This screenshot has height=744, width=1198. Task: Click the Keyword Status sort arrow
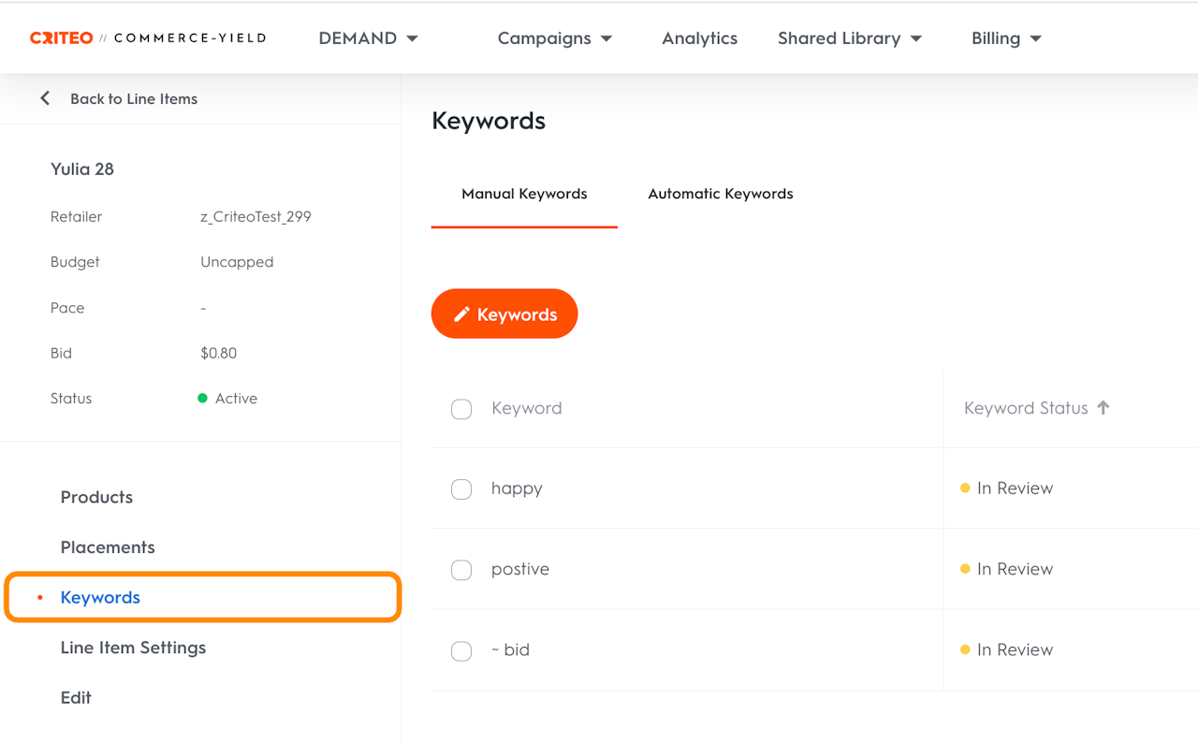[1103, 407]
